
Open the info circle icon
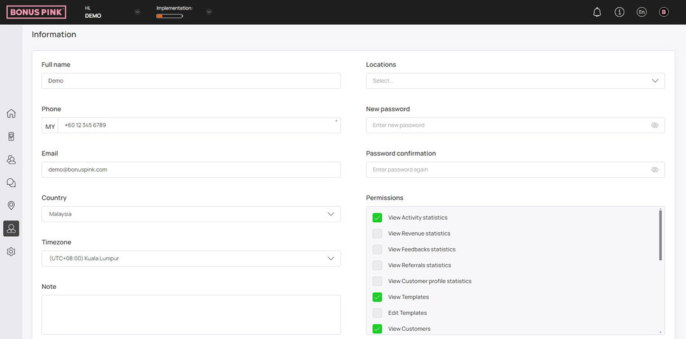point(619,12)
